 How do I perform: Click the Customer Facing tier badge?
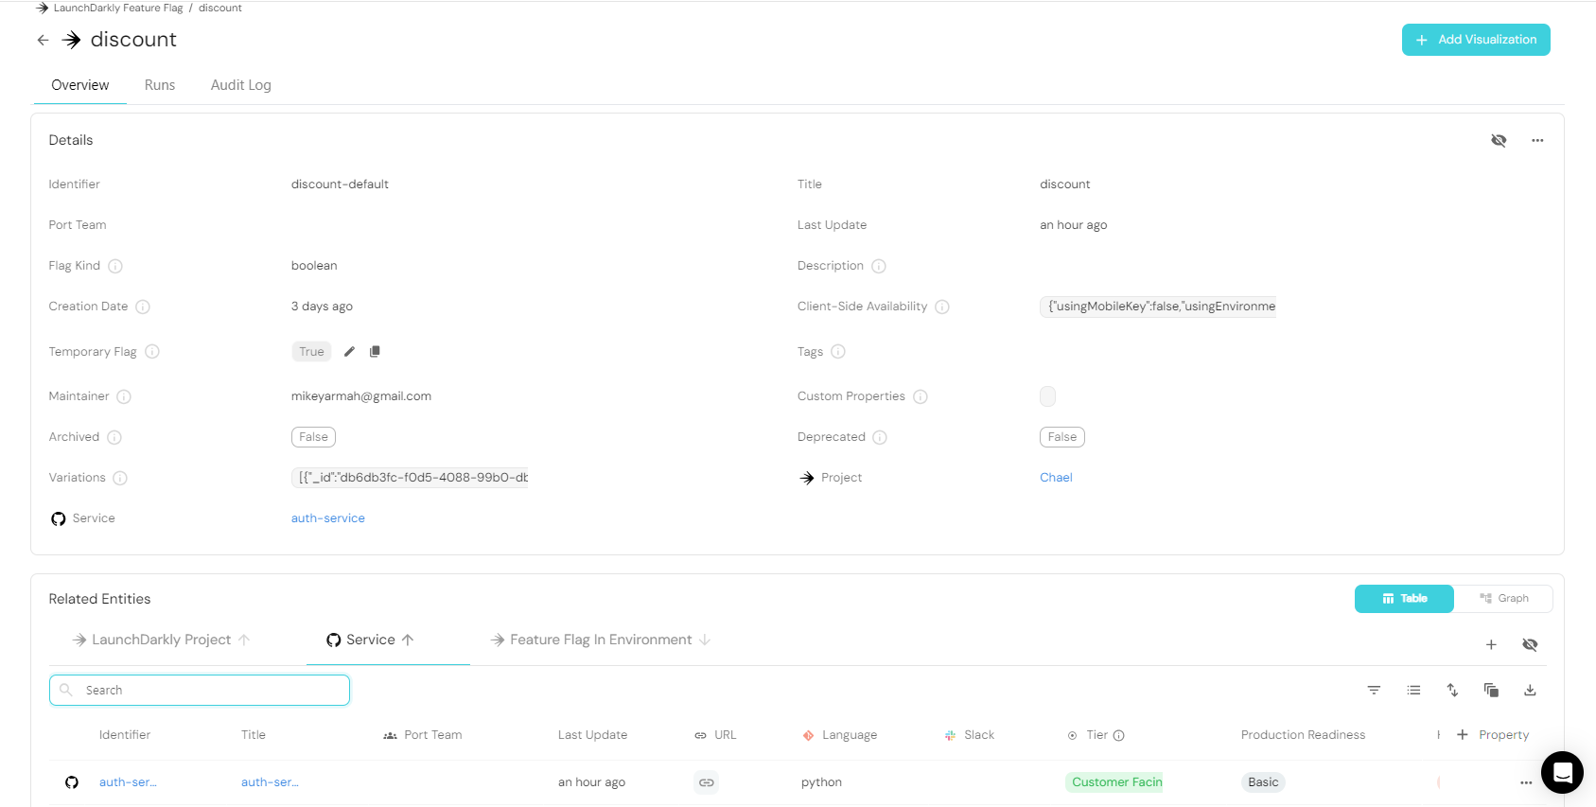pos(1114,782)
